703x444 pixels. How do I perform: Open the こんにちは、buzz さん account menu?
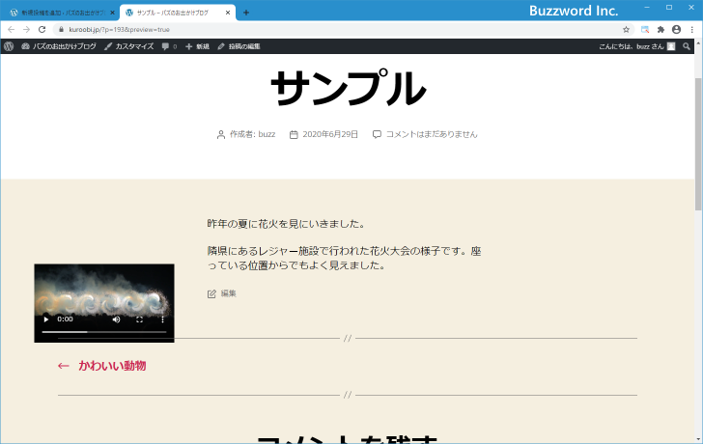(x=636, y=46)
